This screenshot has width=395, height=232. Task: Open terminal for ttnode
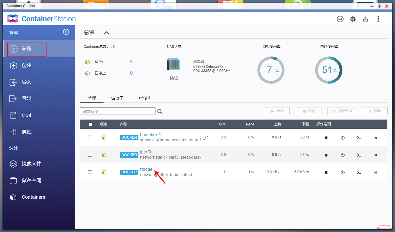(x=359, y=172)
